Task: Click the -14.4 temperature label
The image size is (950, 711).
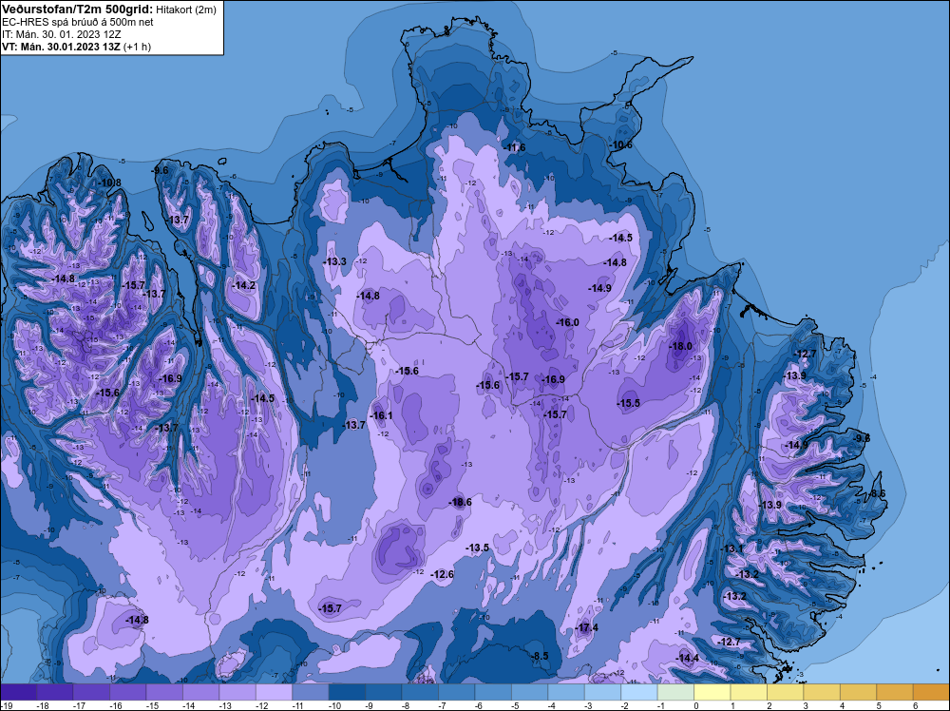Action: point(687,659)
